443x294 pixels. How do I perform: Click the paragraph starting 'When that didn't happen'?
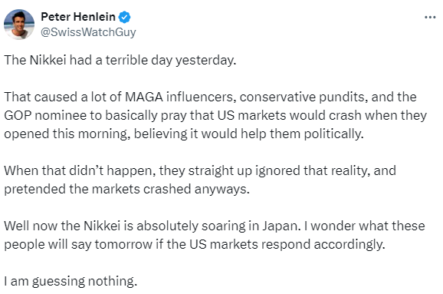pos(200,180)
